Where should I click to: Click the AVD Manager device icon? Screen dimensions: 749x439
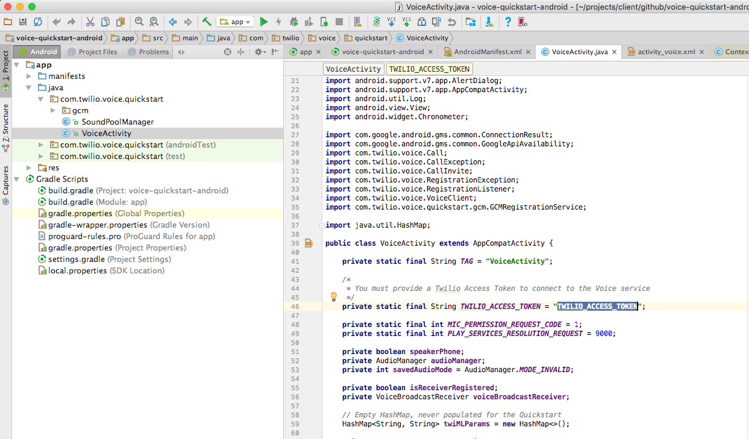tap(357, 22)
